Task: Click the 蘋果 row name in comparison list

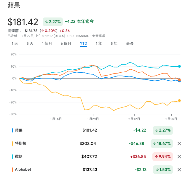Action: point(19,130)
